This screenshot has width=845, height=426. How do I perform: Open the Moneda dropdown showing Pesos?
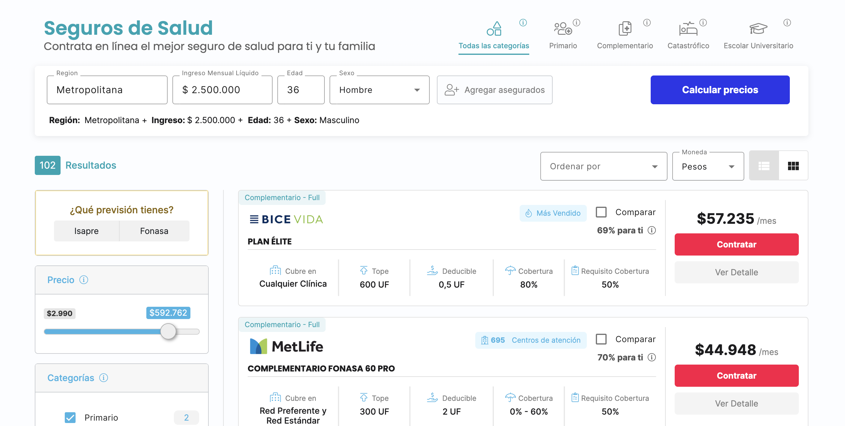708,166
